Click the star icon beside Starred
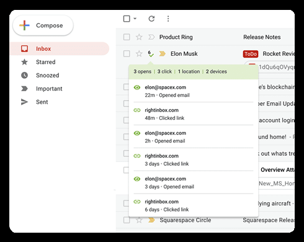304x242 pixels. [x=24, y=62]
